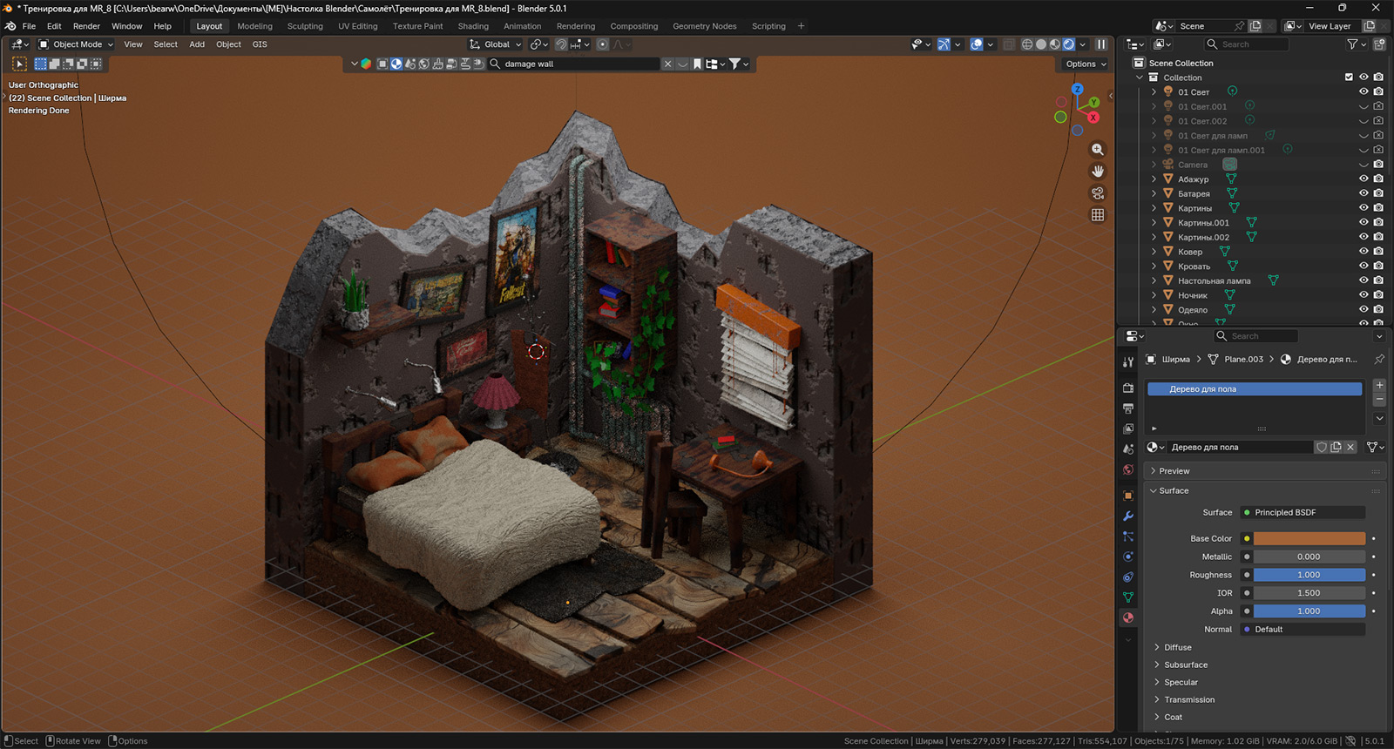Viewport: 1394px width, 749px height.
Task: Switch to orthographic/perspective grid icon
Action: pos(1098,215)
